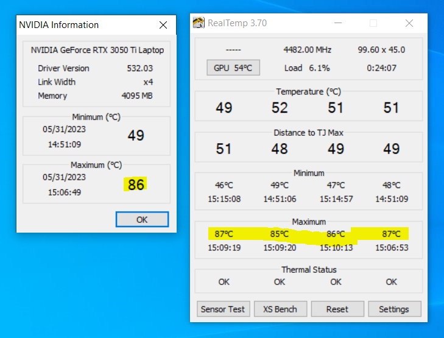Click Distance to TJ Max value 51
Image resolution: width=444 pixels, height=338 pixels.
tap(224, 149)
